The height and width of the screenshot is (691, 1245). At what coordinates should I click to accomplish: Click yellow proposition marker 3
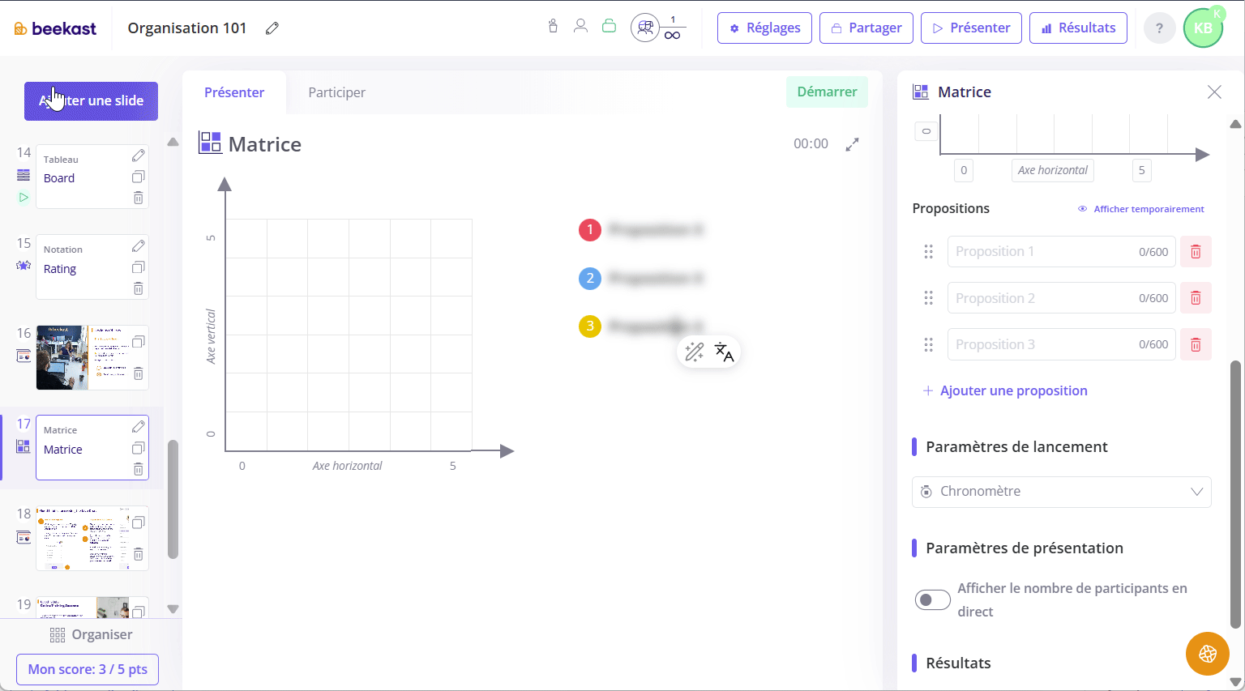click(x=590, y=326)
